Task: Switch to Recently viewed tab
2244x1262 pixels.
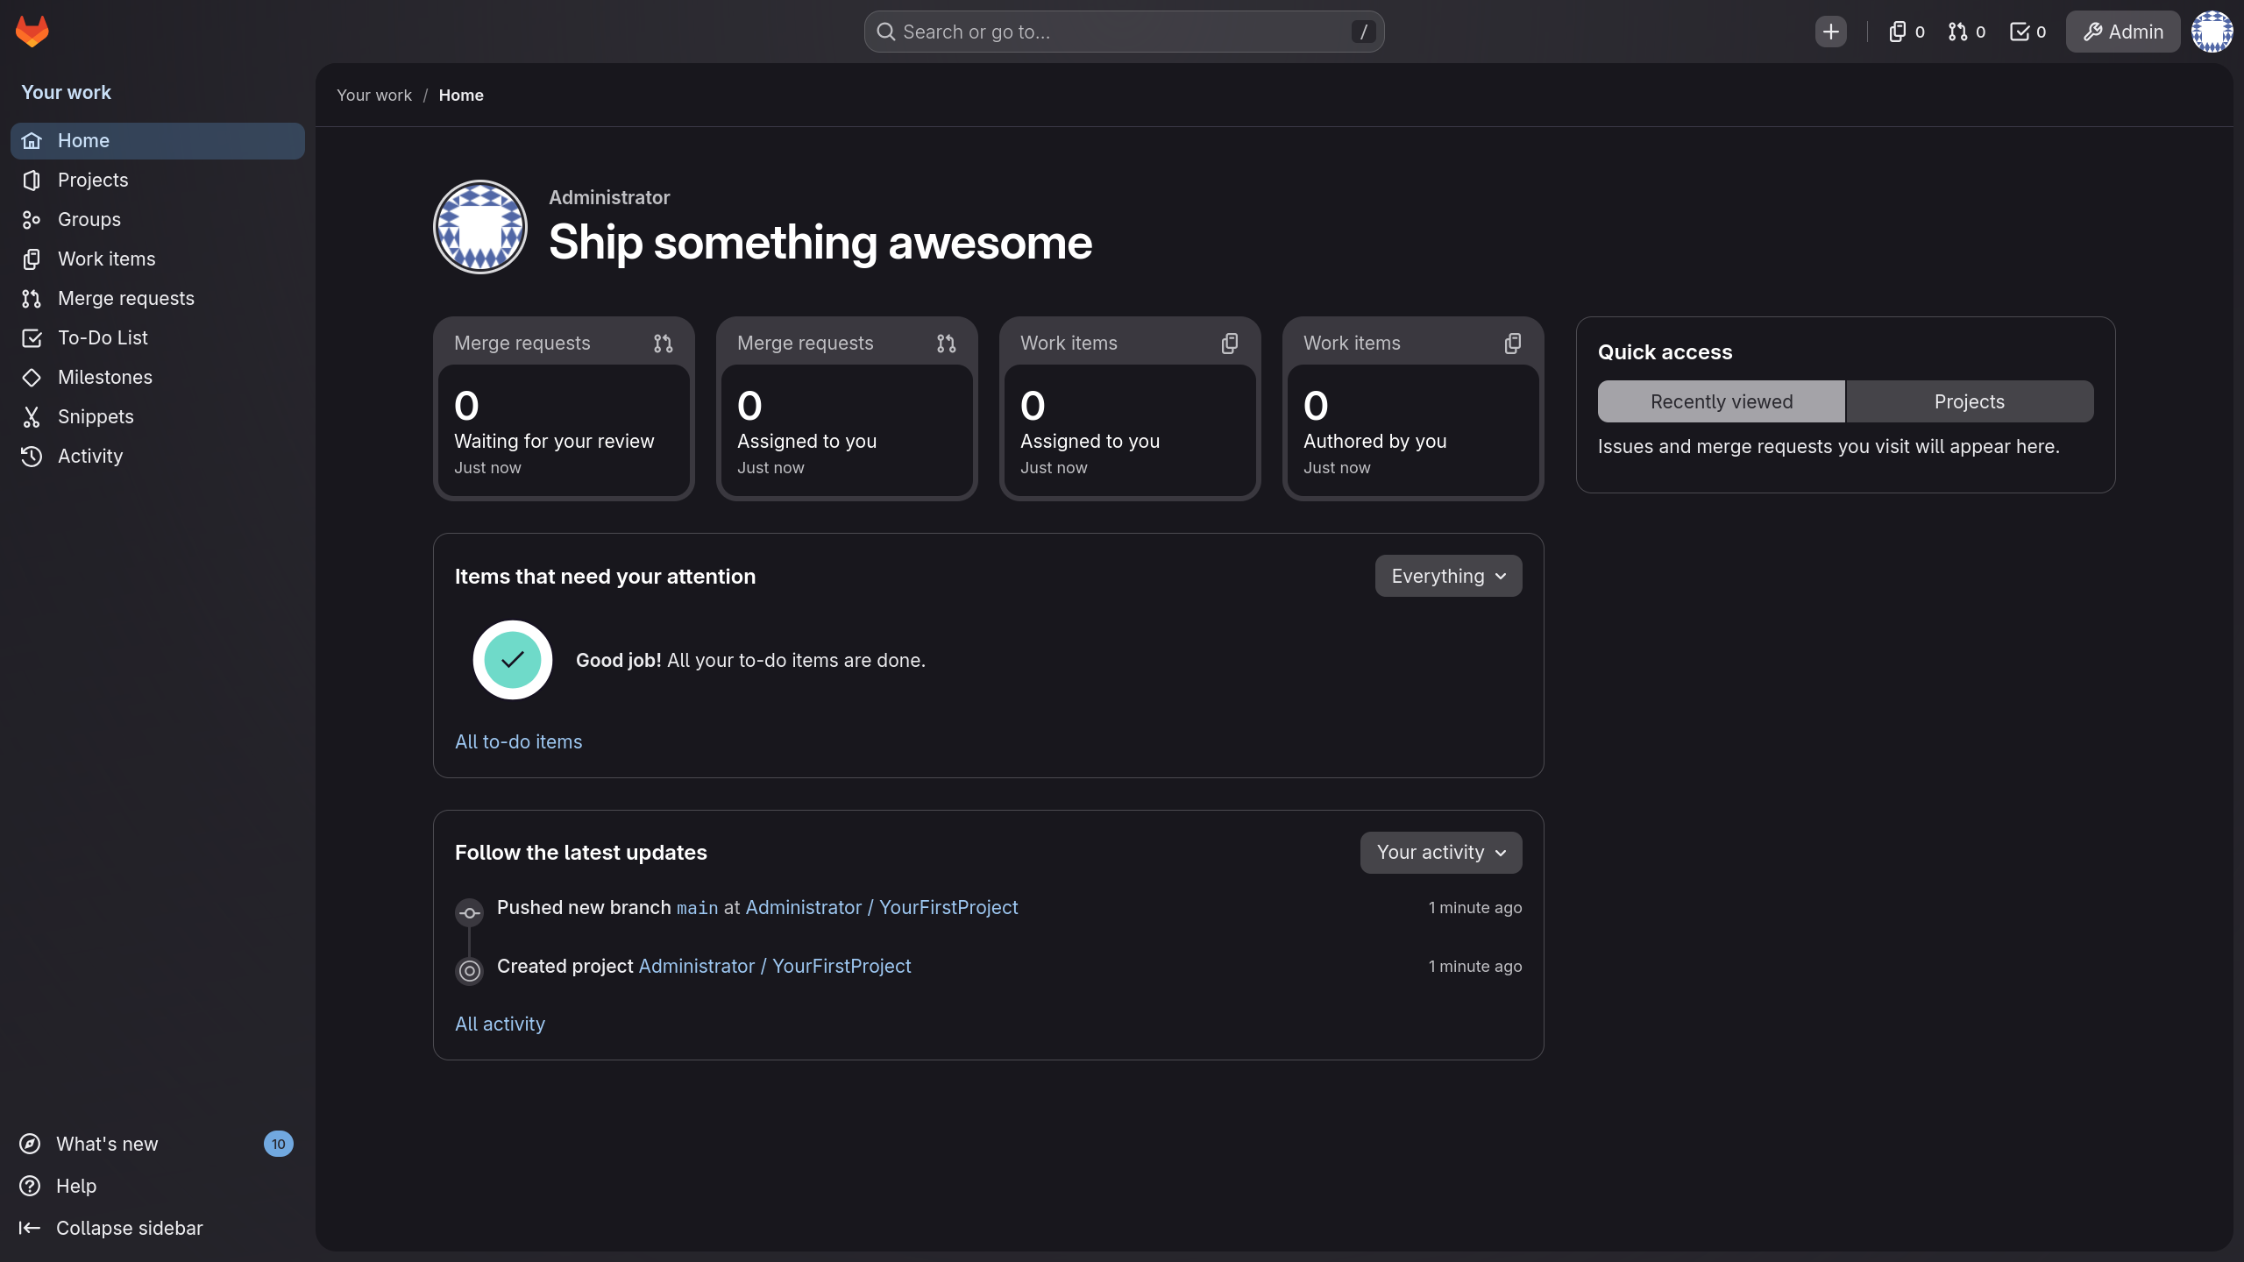Action: (x=1722, y=401)
